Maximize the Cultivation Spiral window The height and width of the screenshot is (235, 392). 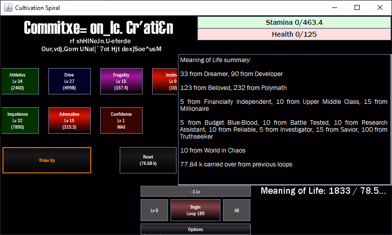(357, 7)
